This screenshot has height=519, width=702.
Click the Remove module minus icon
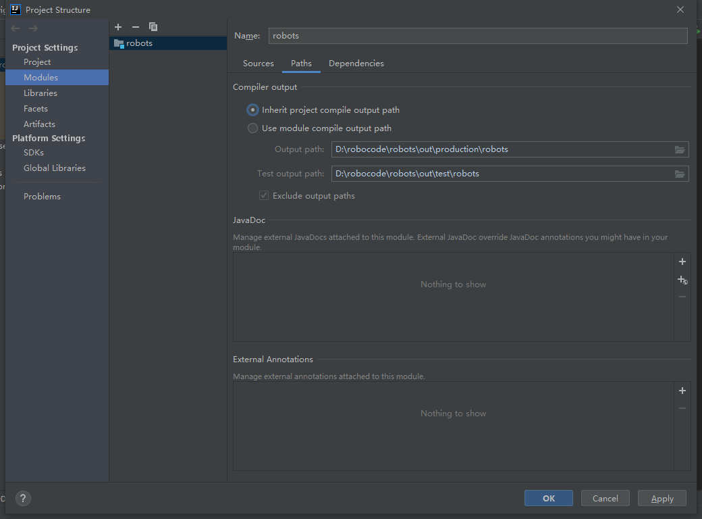tap(136, 27)
